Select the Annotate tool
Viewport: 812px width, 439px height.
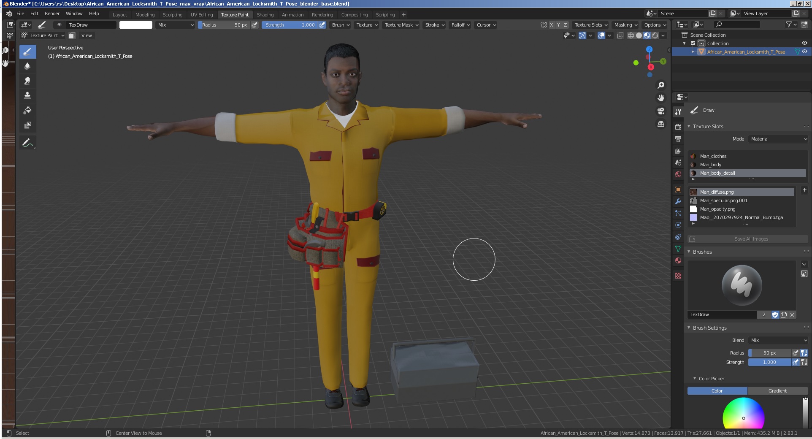[x=27, y=143]
